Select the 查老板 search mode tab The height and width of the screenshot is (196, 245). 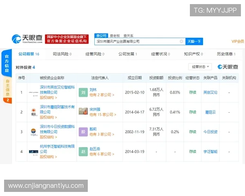coord(115,36)
